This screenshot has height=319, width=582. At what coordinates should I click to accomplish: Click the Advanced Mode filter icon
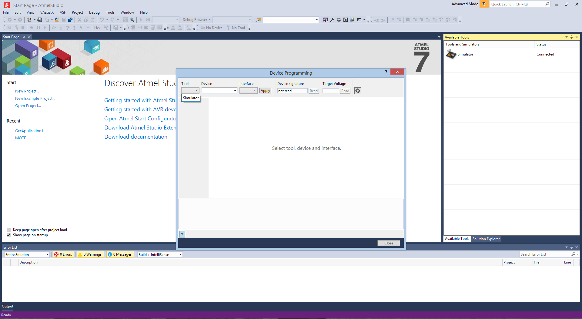pos(484,4)
